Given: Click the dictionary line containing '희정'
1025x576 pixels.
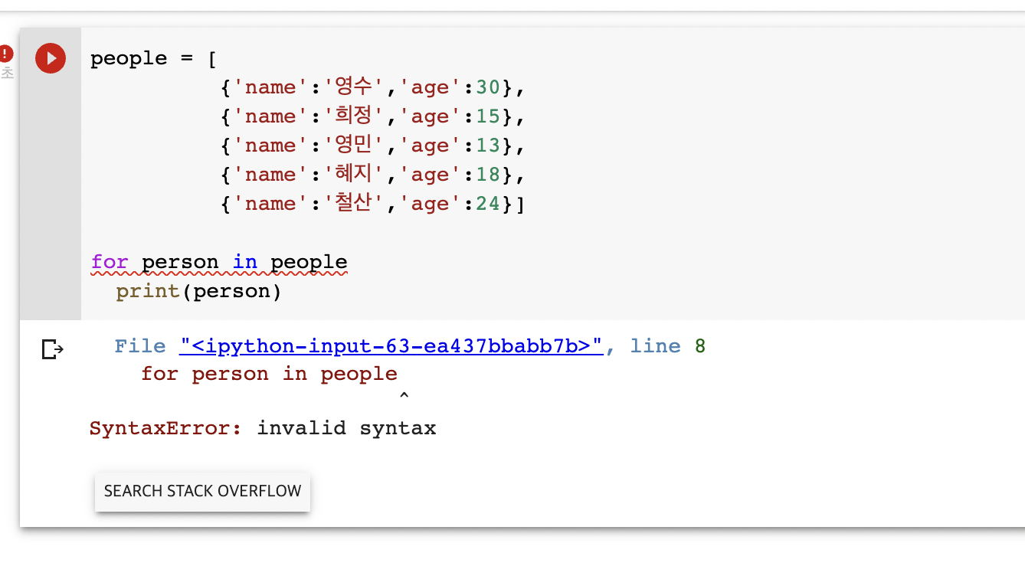Looking at the screenshot, I should (x=372, y=116).
